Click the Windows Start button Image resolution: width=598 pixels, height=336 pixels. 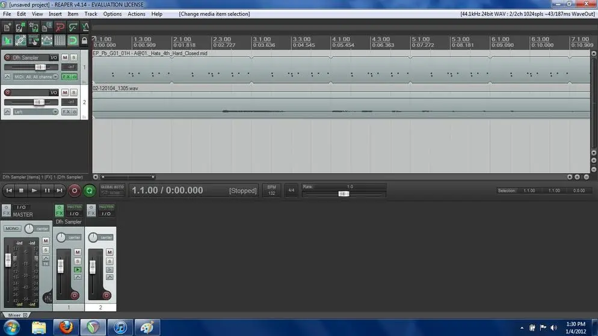point(11,327)
